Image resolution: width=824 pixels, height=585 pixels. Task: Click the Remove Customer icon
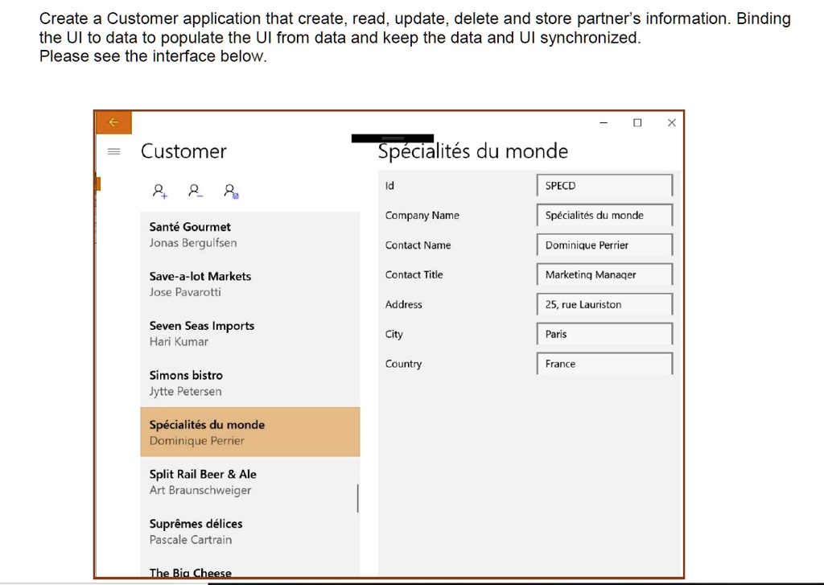[194, 190]
